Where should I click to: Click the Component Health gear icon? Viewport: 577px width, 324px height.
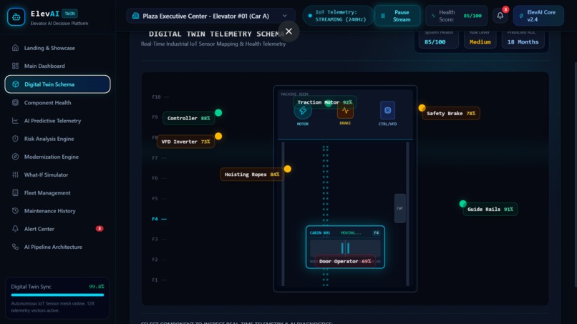[x=15, y=102]
